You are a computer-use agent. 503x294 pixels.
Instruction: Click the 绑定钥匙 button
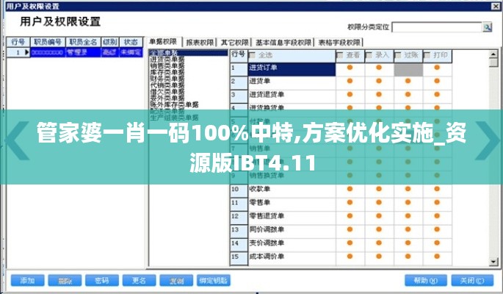click(x=214, y=281)
